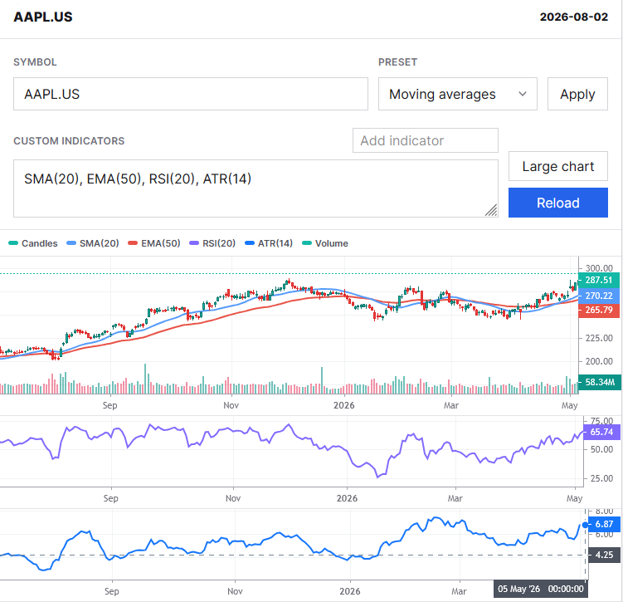Viewport: 623px width, 602px height.
Task: Toggle Candles series in legend
Action: tap(33, 243)
